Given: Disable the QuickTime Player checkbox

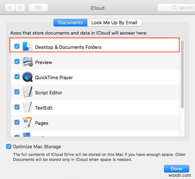Looking at the screenshot, I should click(x=17, y=77).
